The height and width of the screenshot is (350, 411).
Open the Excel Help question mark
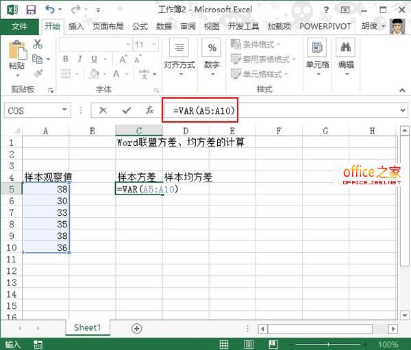coord(326,10)
